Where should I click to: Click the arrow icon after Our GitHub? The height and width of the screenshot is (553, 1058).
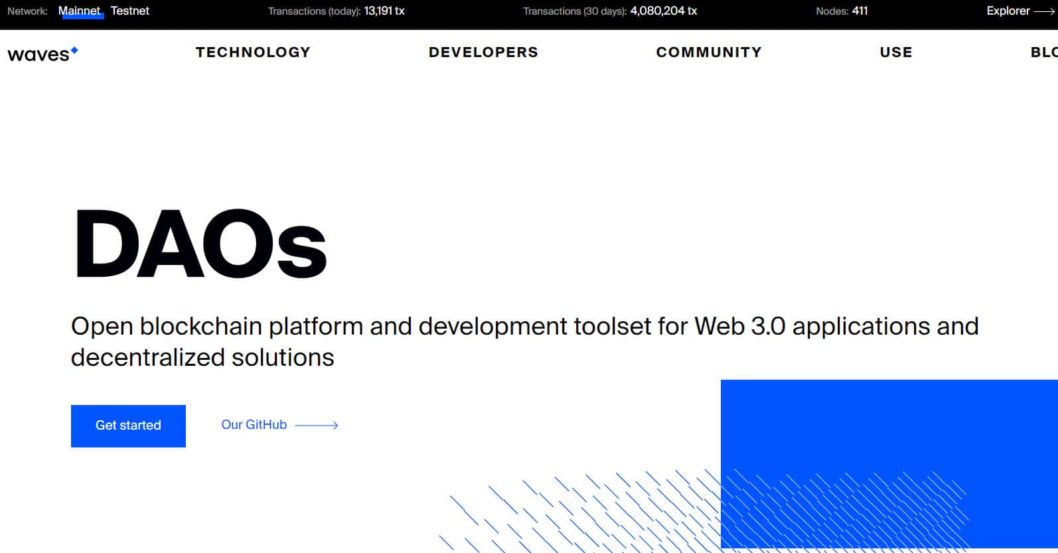[x=317, y=426]
